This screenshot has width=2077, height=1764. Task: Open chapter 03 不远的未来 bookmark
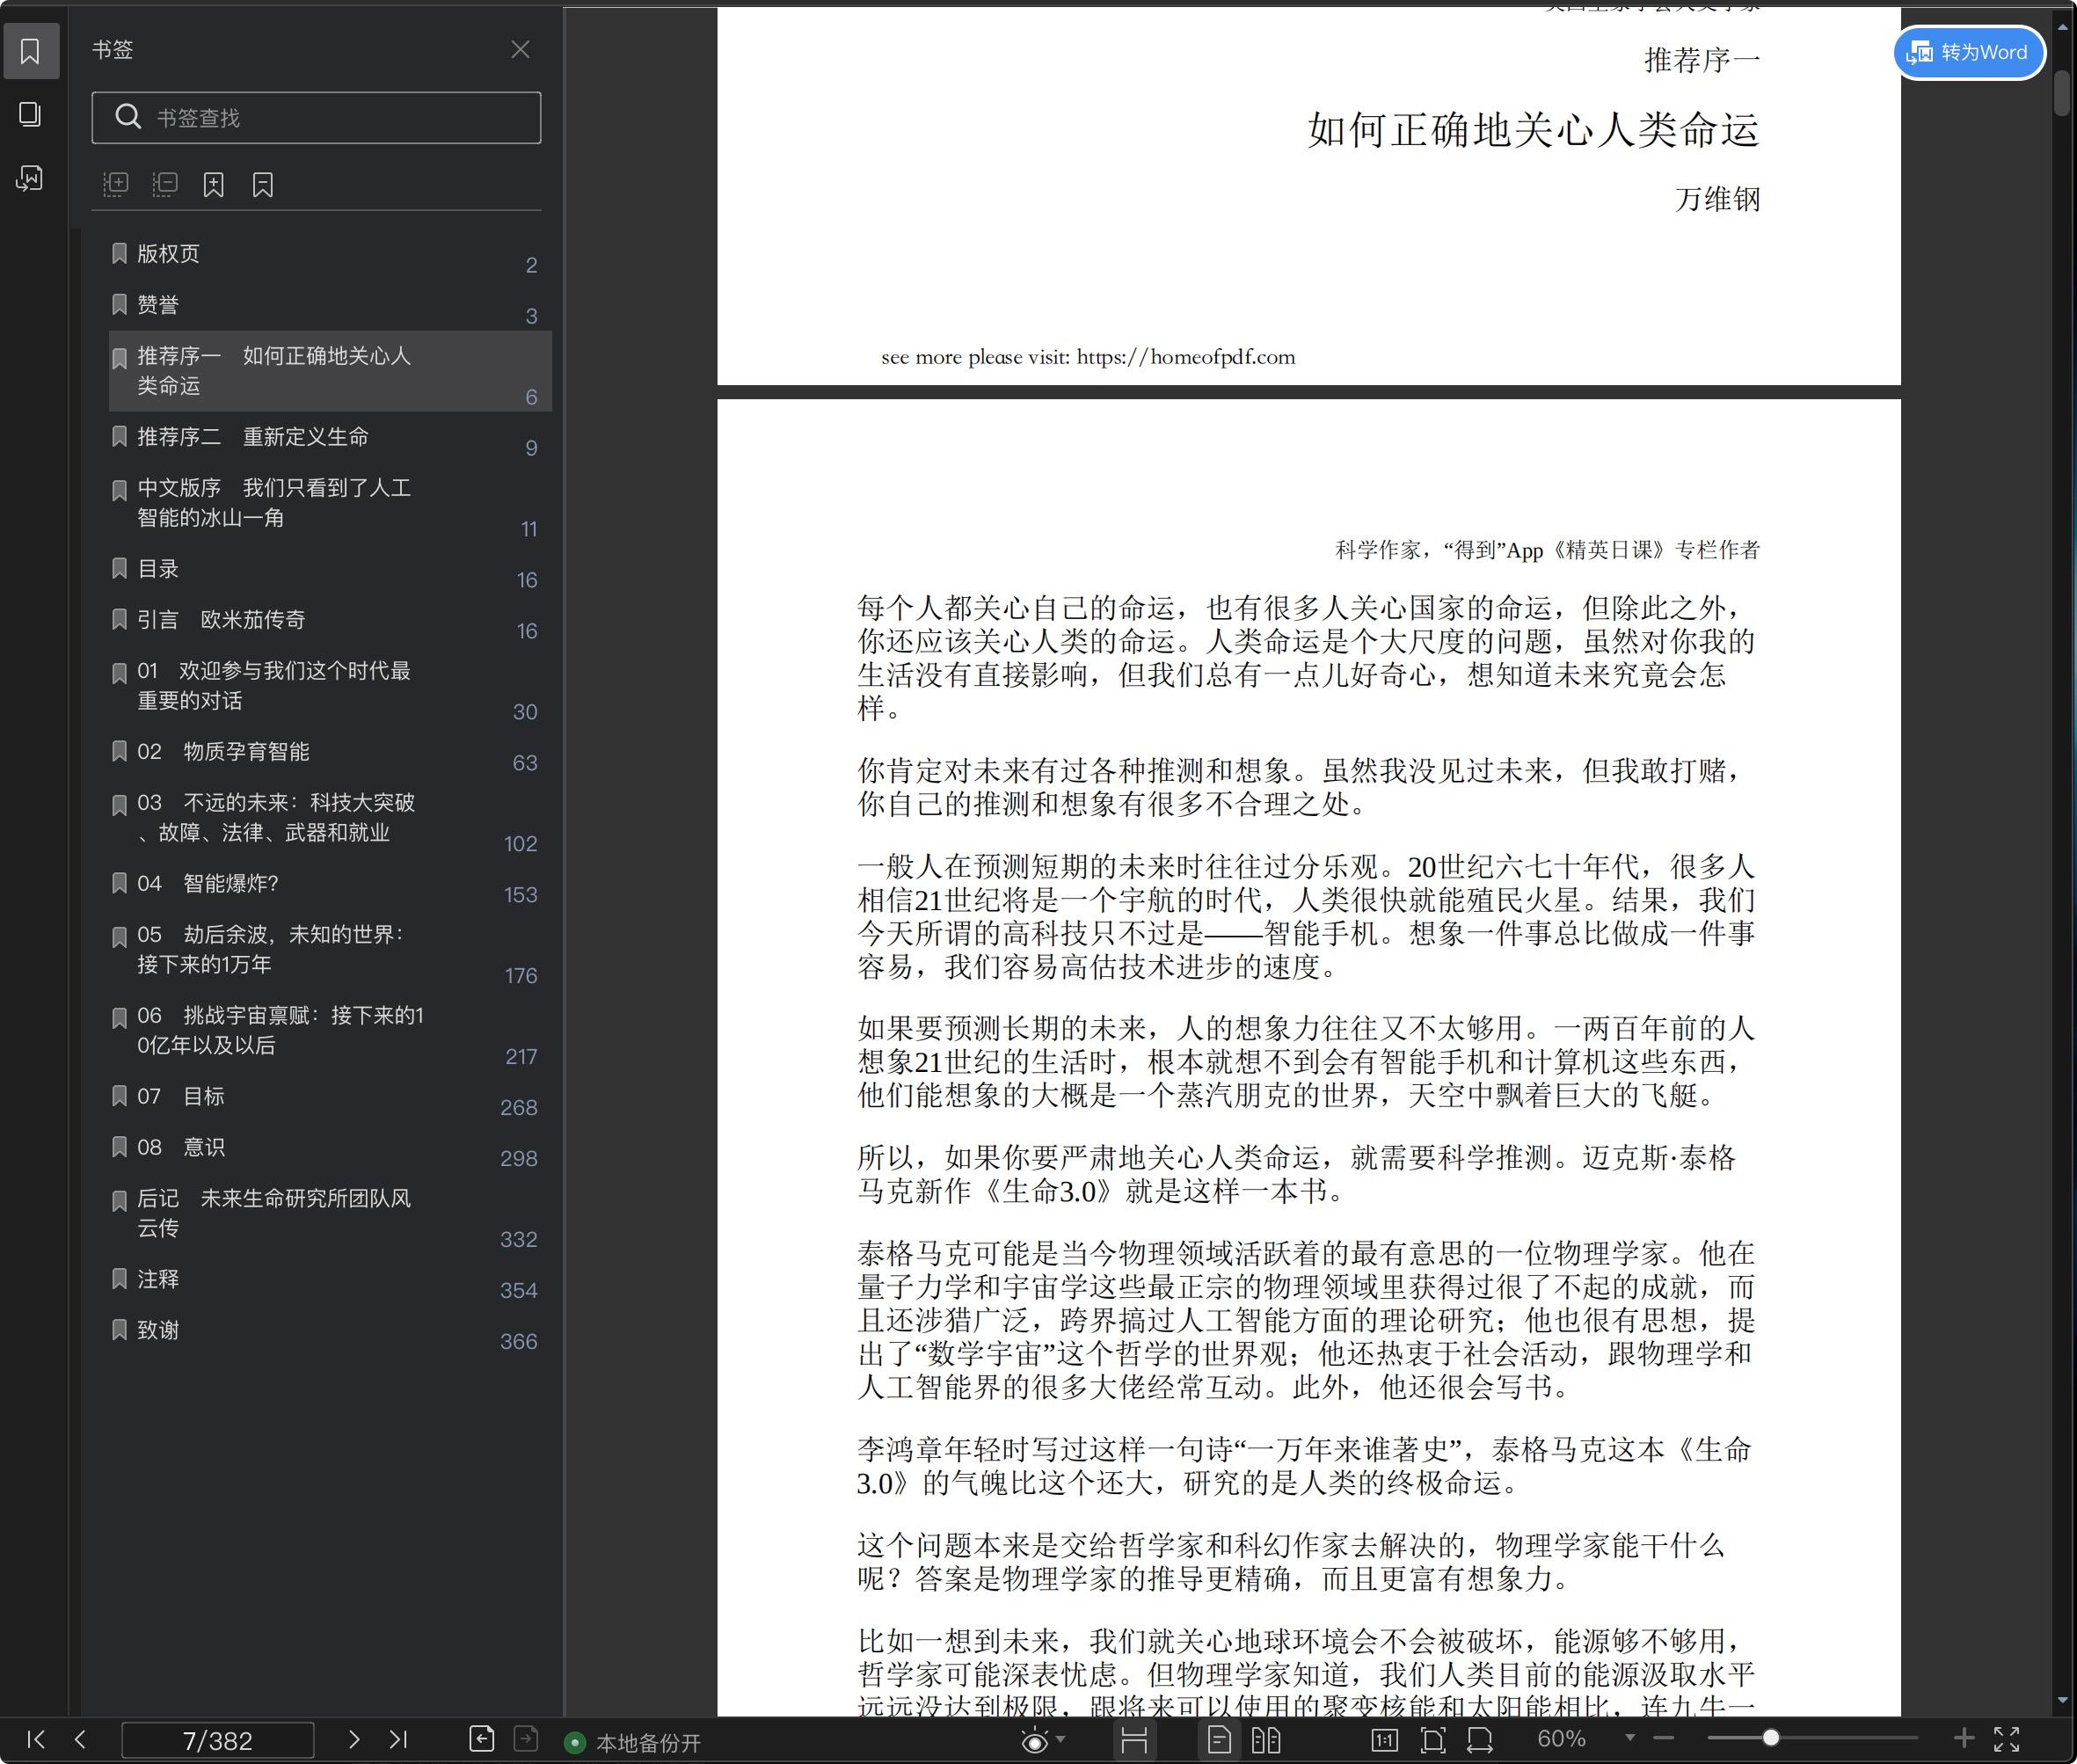[x=329, y=818]
